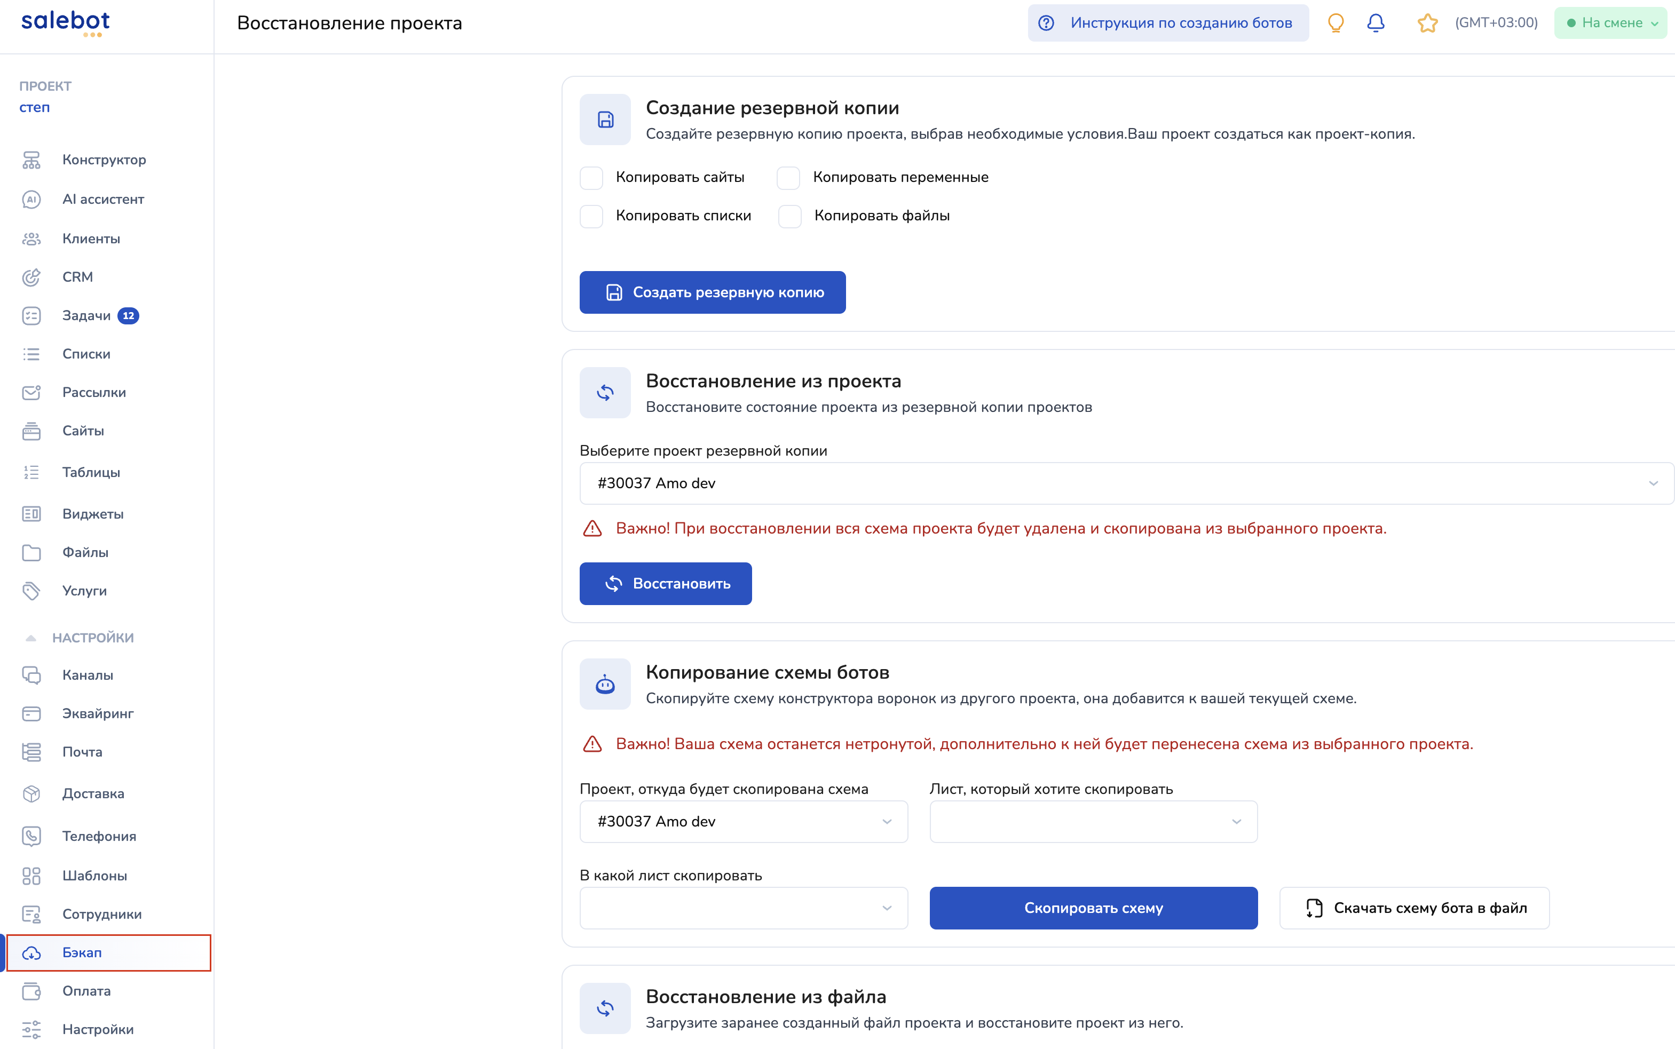Expand the На смене status dropdown
This screenshot has height=1049, width=1675.
(1610, 23)
